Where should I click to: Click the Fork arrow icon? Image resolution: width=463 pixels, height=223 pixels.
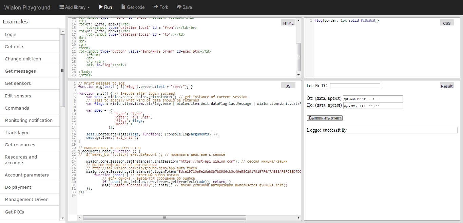pos(155,7)
